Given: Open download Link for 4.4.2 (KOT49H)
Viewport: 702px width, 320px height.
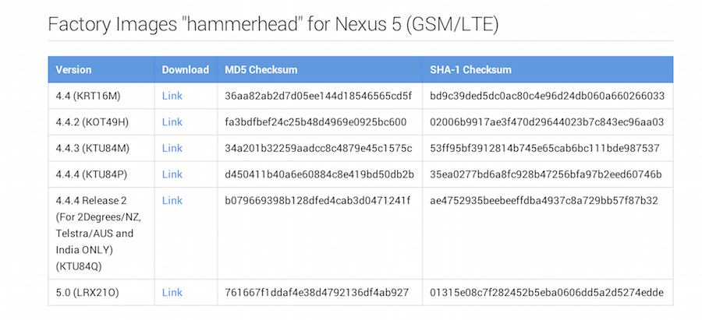Looking at the screenshot, I should (x=172, y=122).
